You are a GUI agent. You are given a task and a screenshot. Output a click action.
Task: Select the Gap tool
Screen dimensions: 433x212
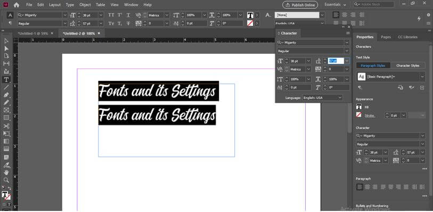click(x=6, y=64)
